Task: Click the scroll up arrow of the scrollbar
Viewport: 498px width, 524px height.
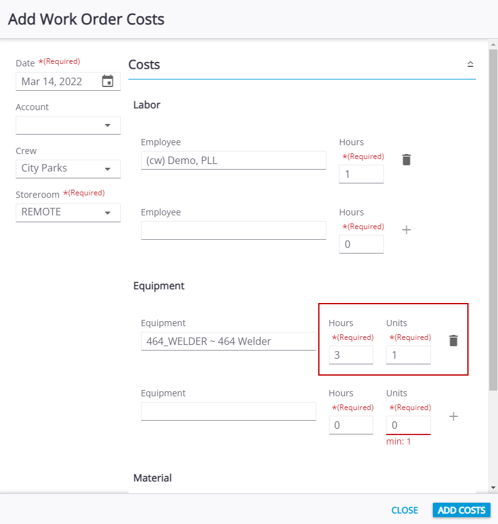Action: tap(494, 44)
